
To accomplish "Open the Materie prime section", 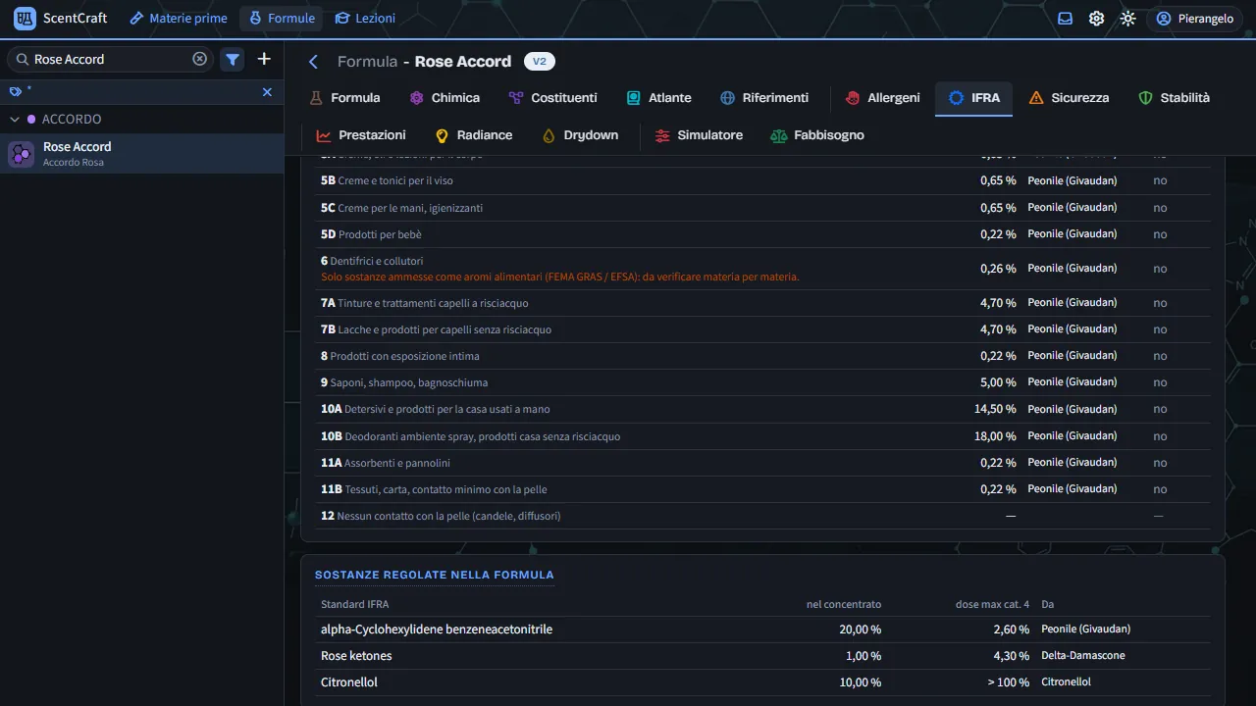I will [x=178, y=19].
